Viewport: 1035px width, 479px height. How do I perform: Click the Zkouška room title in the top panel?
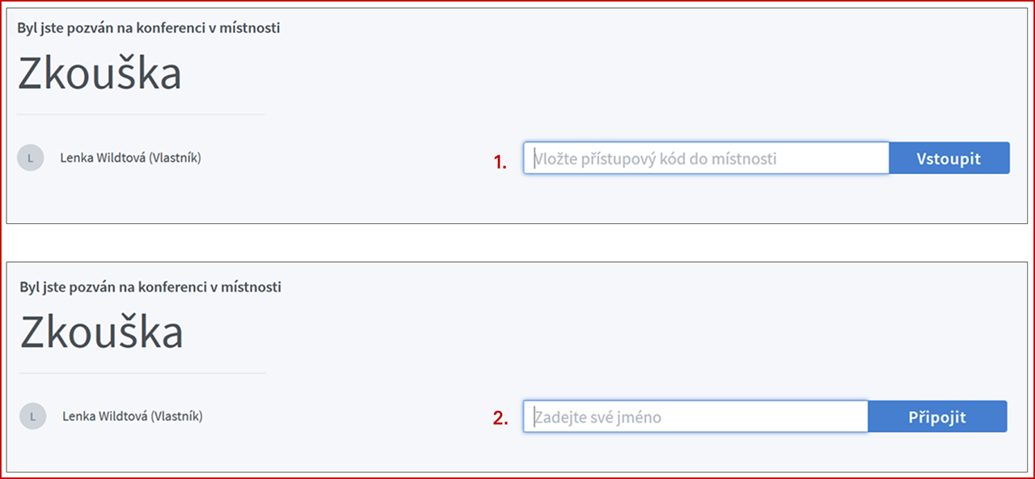99,74
